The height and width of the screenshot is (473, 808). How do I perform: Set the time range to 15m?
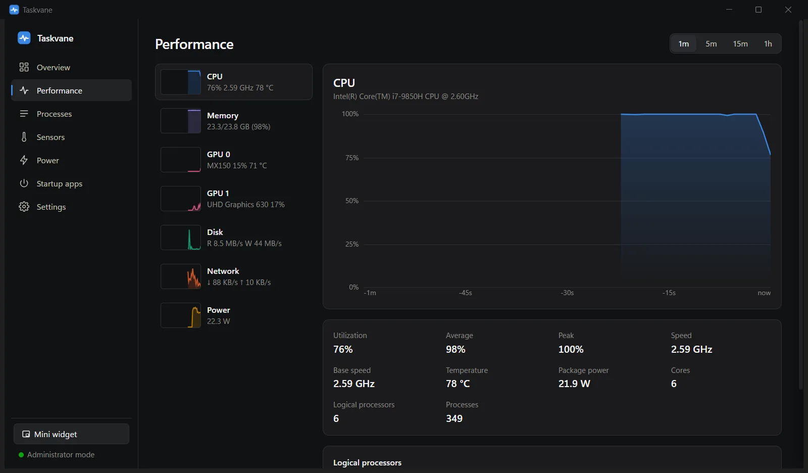click(740, 43)
